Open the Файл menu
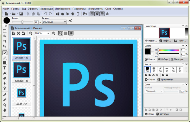This screenshot has width=190, height=122. [x=6, y=9]
